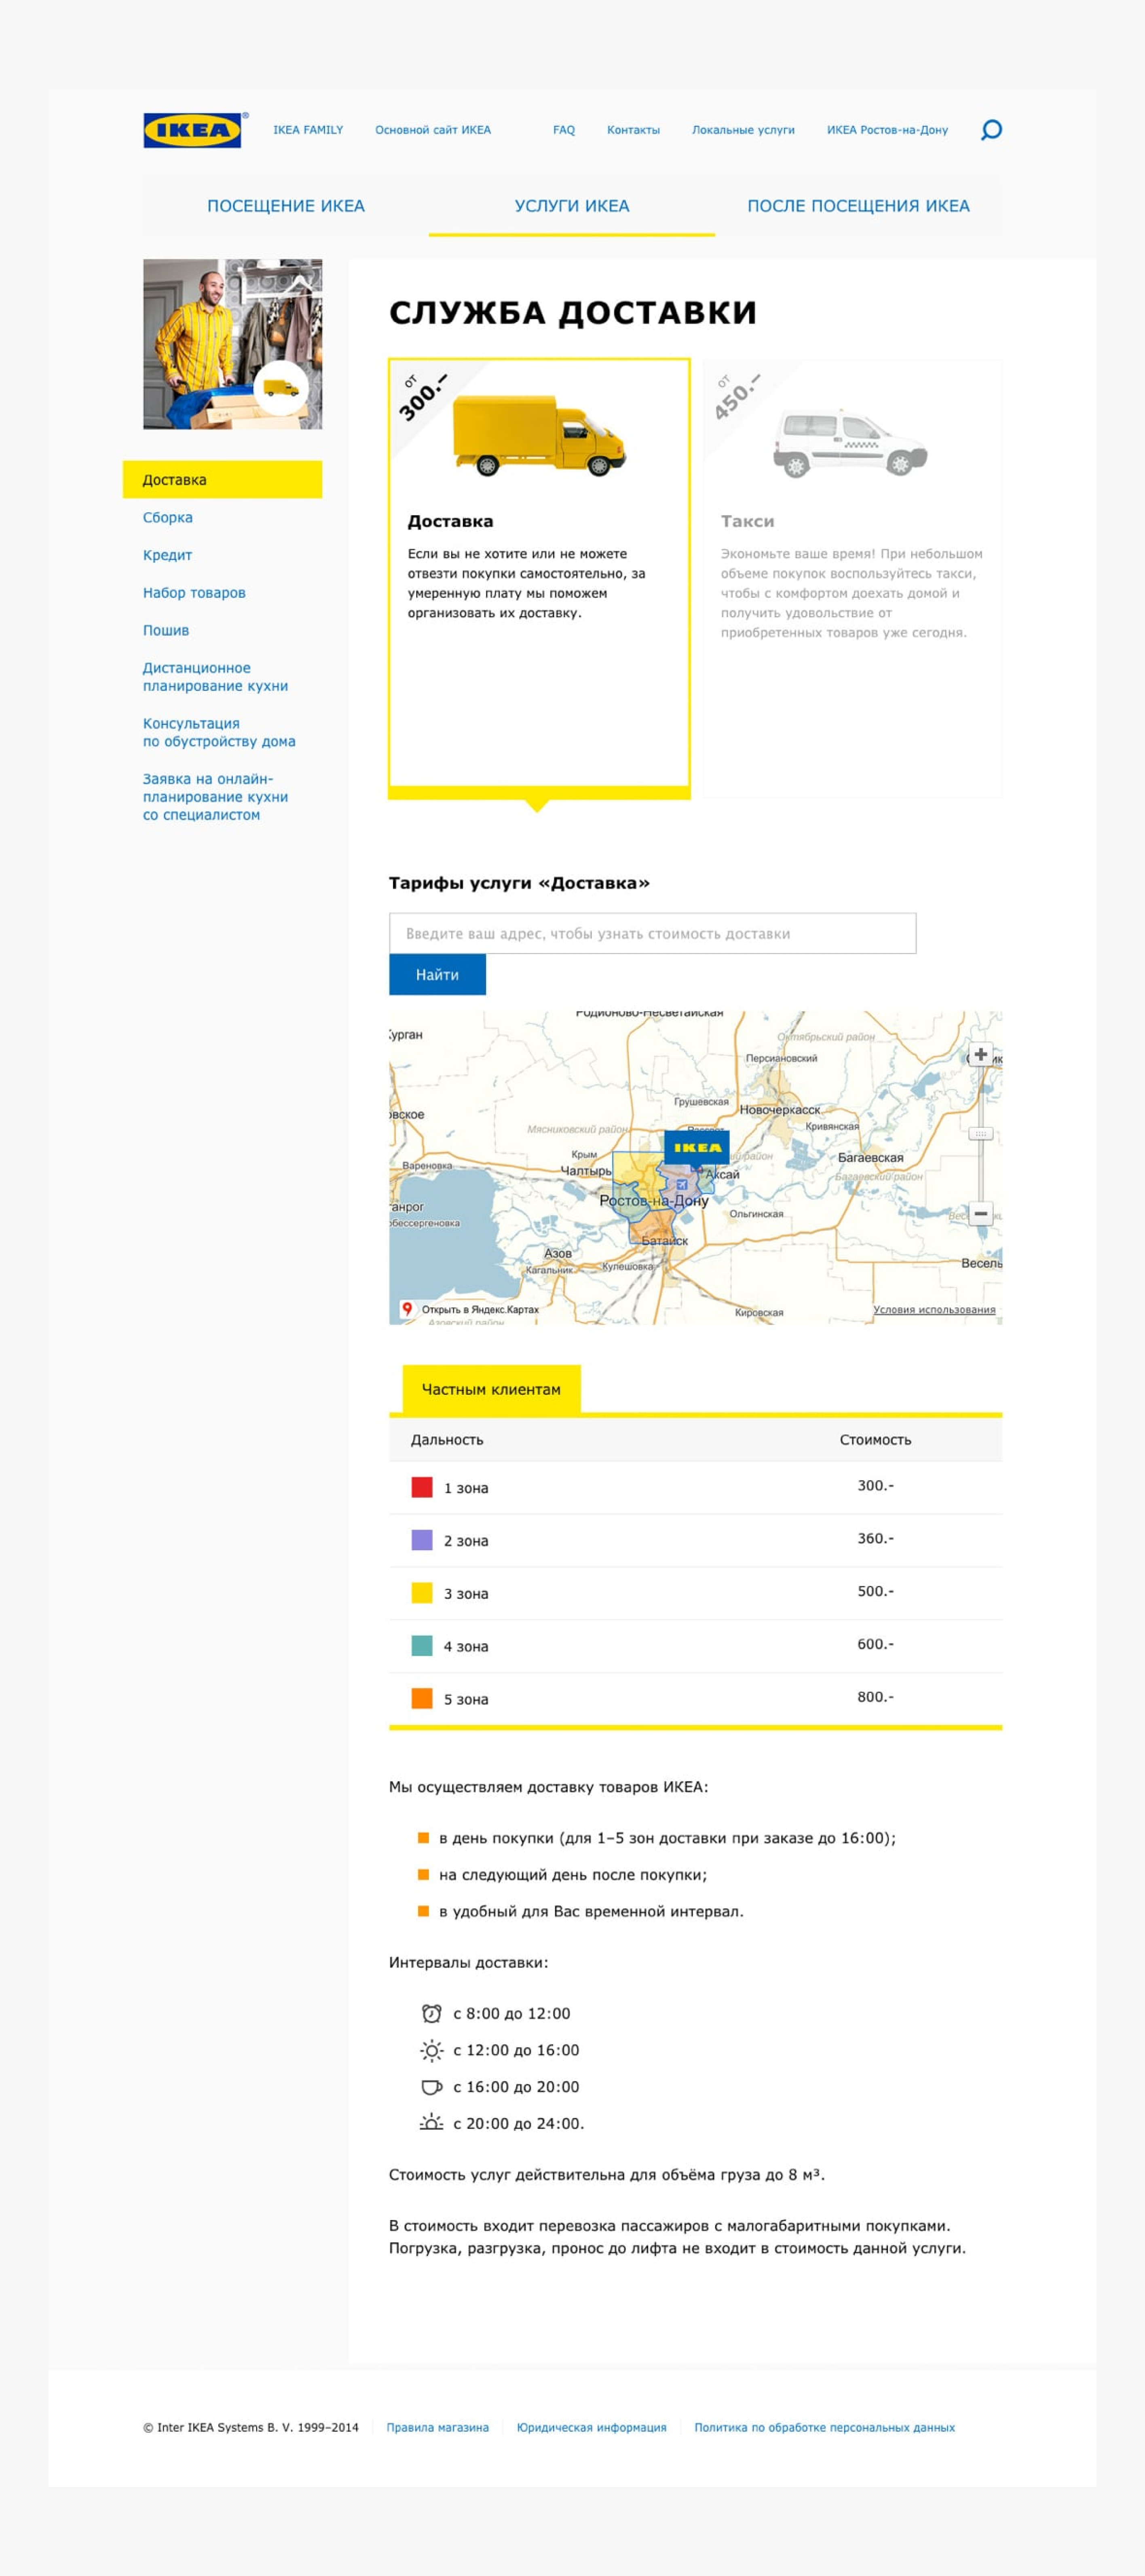Open Политика по обработке персональных данных link
The image size is (1145, 2576).
[x=824, y=2427]
